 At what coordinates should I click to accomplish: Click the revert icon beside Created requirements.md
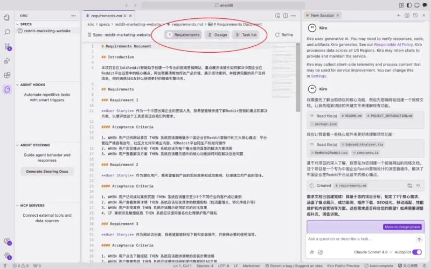pos(418,186)
